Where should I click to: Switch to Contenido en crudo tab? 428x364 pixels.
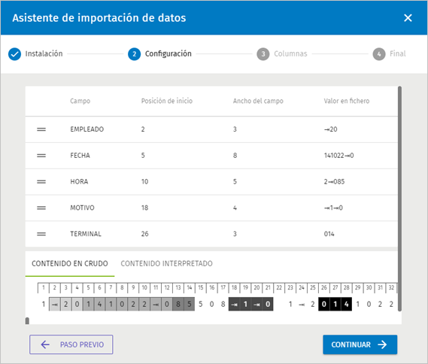70,263
